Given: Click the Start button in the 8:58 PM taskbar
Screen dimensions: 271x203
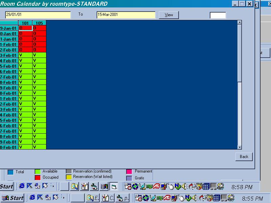Looking at the screenshot, I should [x=6, y=186].
